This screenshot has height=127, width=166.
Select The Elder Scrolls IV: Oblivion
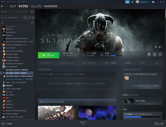[17, 70]
